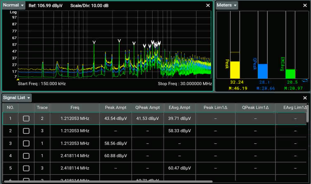This screenshot has width=311, height=184.
Task: Select the 60.88 dBµV peak cell
Action: 115,156
